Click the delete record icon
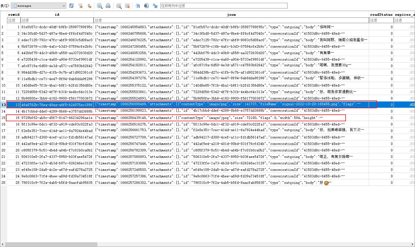 (127, 6)
